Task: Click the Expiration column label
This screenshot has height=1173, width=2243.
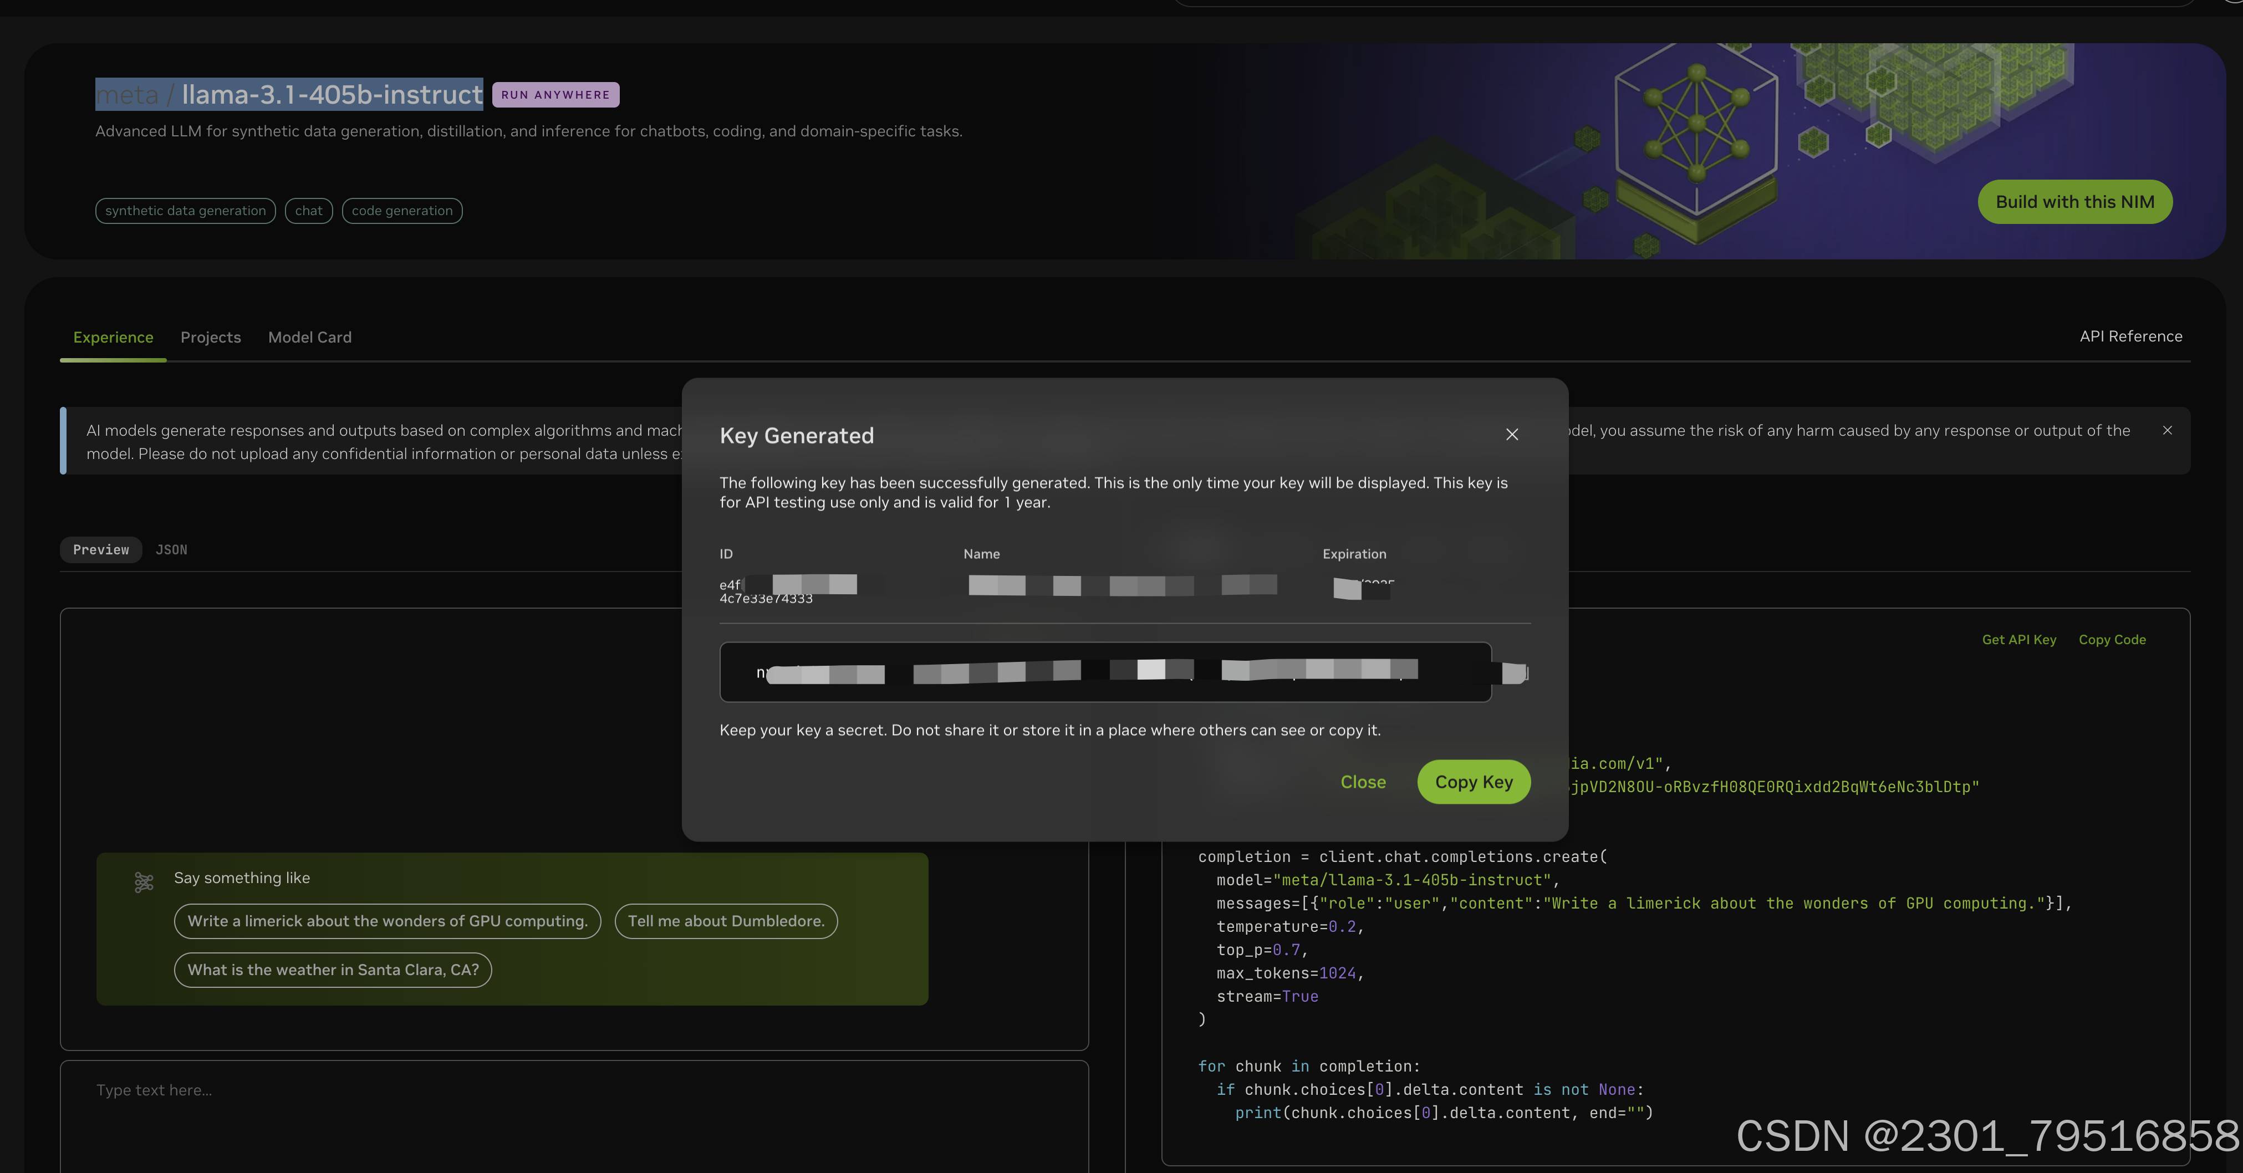Action: [x=1354, y=554]
